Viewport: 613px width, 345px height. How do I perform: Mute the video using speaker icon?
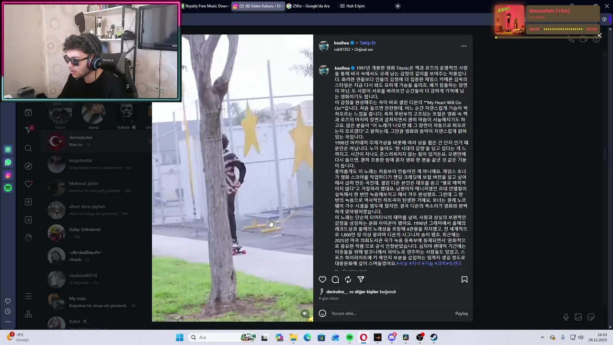[x=305, y=313]
